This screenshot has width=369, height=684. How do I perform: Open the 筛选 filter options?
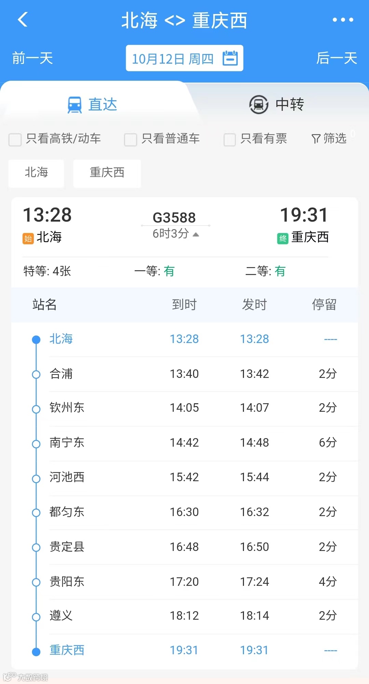coord(329,139)
